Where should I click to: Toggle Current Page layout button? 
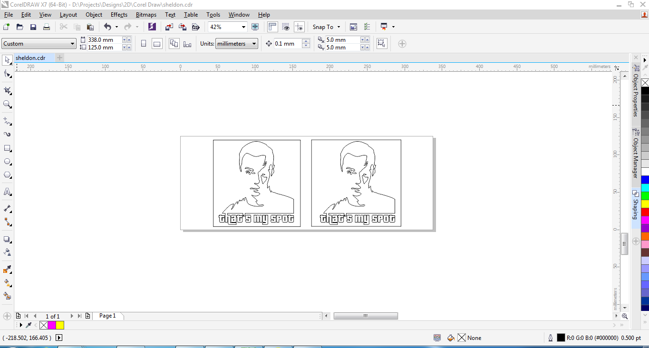coord(187,44)
